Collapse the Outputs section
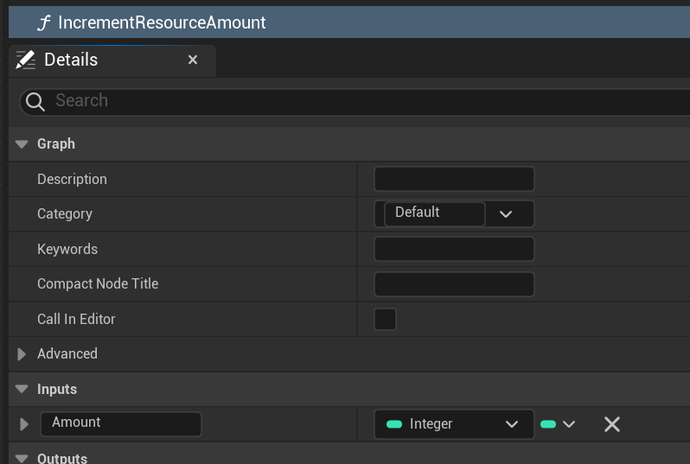This screenshot has width=690, height=464. tap(22, 458)
